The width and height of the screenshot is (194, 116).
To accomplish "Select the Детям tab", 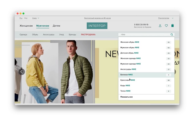I will pyautogui.click(x=56, y=26).
